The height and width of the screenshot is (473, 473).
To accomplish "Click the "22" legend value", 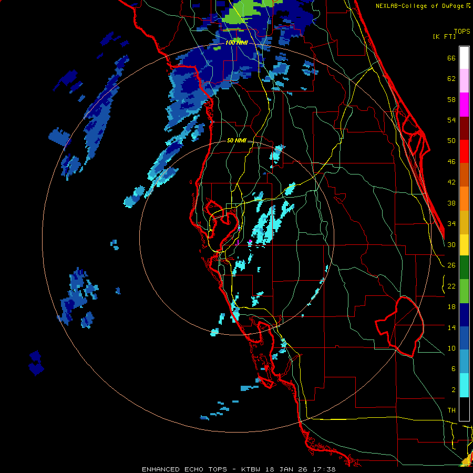I will click(x=451, y=286).
